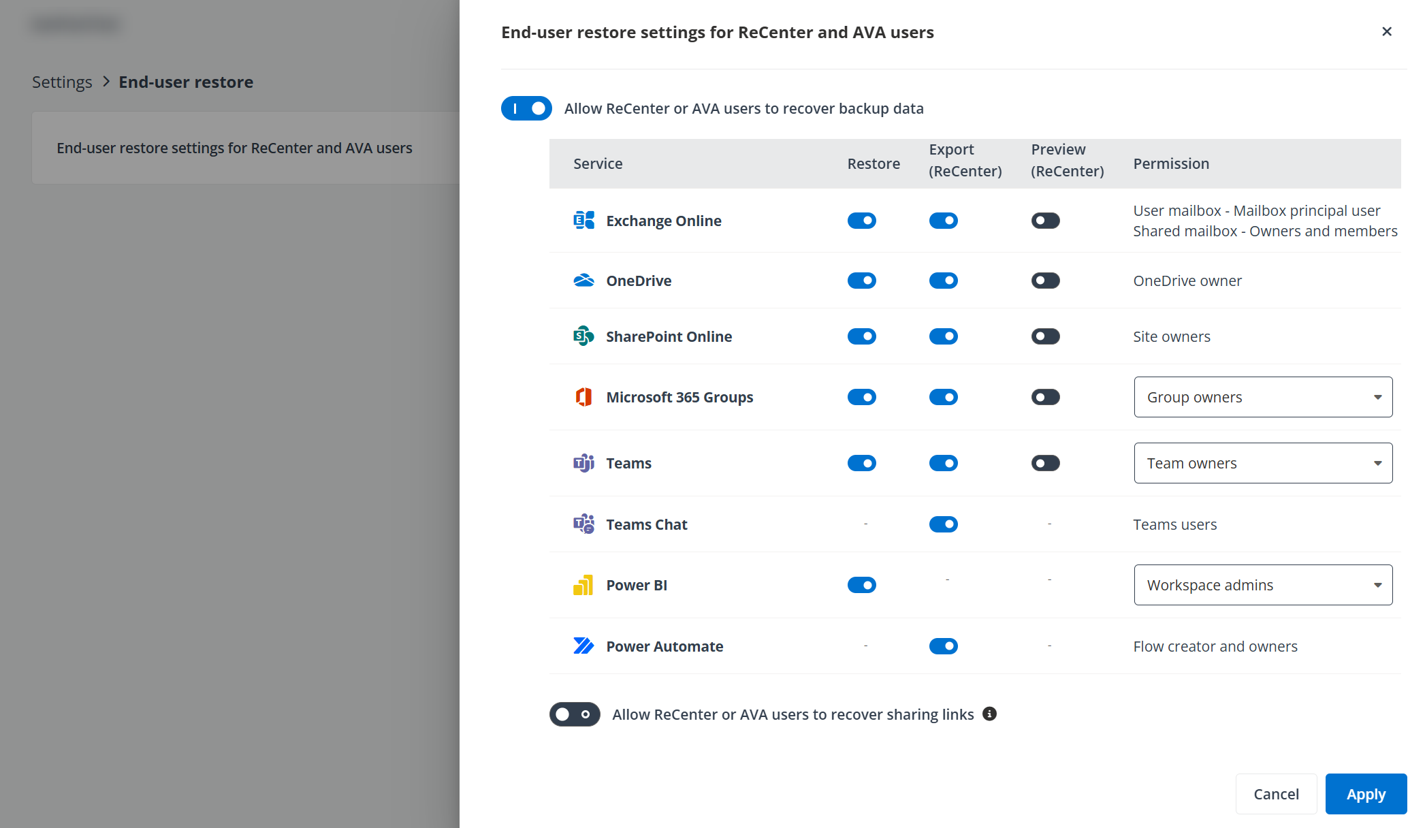Turn on recovering sharing links for users
1425x828 pixels.
[575, 714]
